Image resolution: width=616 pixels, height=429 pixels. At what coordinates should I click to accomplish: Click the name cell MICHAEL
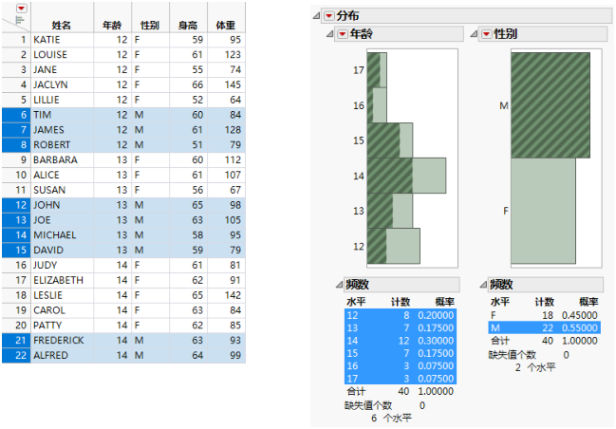pyautogui.click(x=62, y=235)
